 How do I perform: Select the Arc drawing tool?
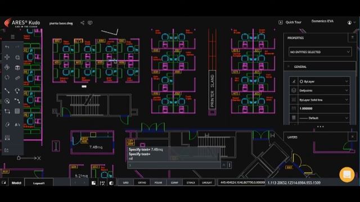coord(17,91)
